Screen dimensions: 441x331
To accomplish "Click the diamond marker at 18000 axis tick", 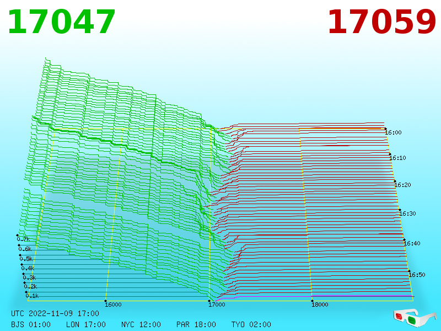I will 312,301.
